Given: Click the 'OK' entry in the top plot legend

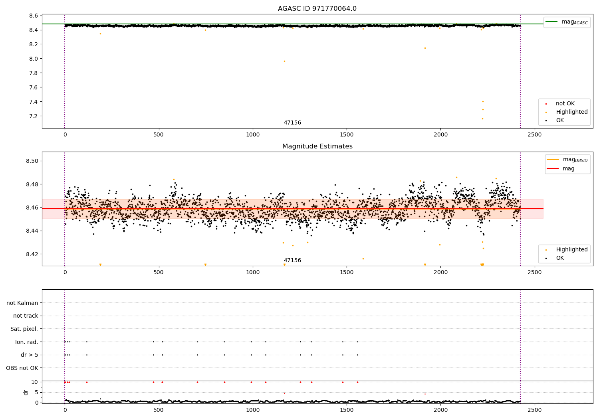Looking at the screenshot, I should tap(560, 121).
